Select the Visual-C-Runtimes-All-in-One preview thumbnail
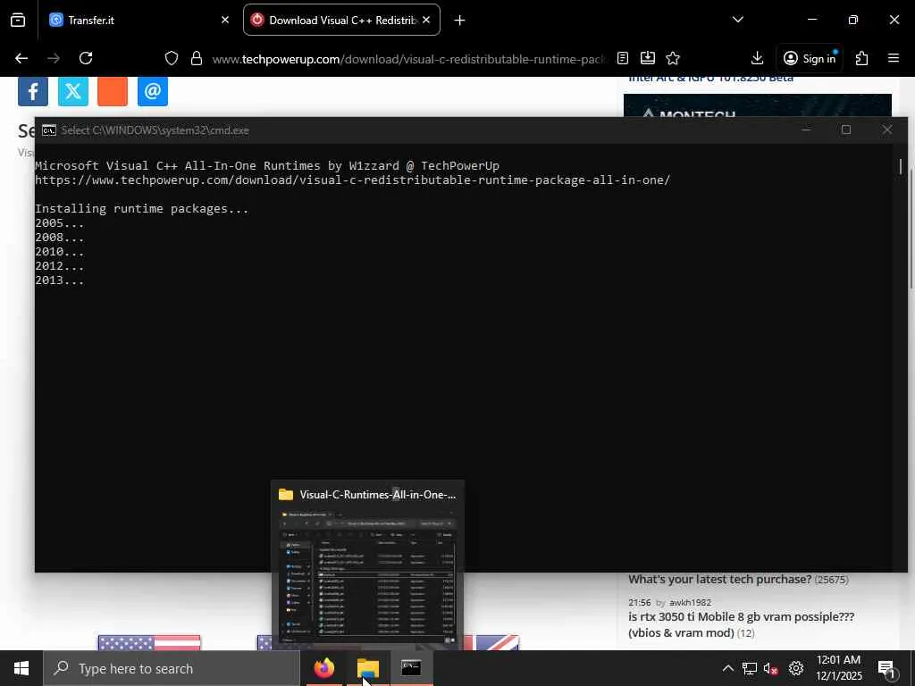Screen dimensions: 915x686 [367, 578]
